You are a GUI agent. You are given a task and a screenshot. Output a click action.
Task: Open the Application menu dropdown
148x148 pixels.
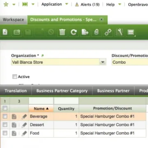(67, 4)
